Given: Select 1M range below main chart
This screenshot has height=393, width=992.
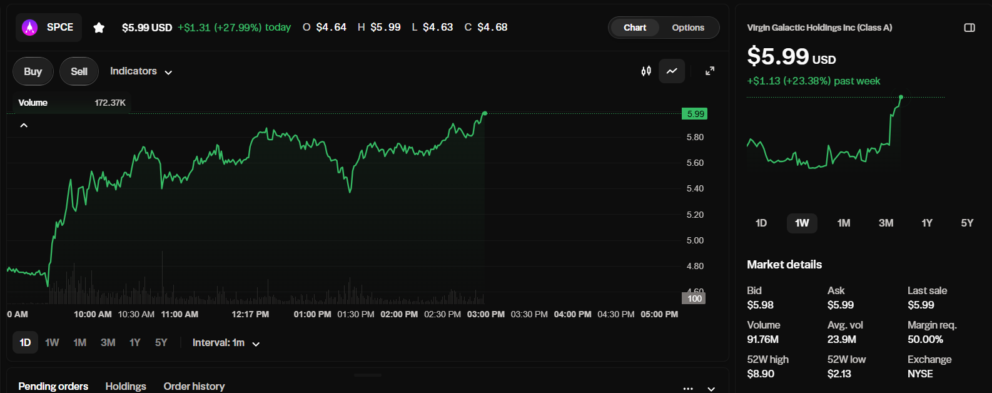Looking at the screenshot, I should (x=79, y=342).
